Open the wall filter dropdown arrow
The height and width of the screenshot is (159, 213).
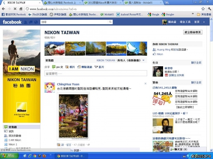143,60
